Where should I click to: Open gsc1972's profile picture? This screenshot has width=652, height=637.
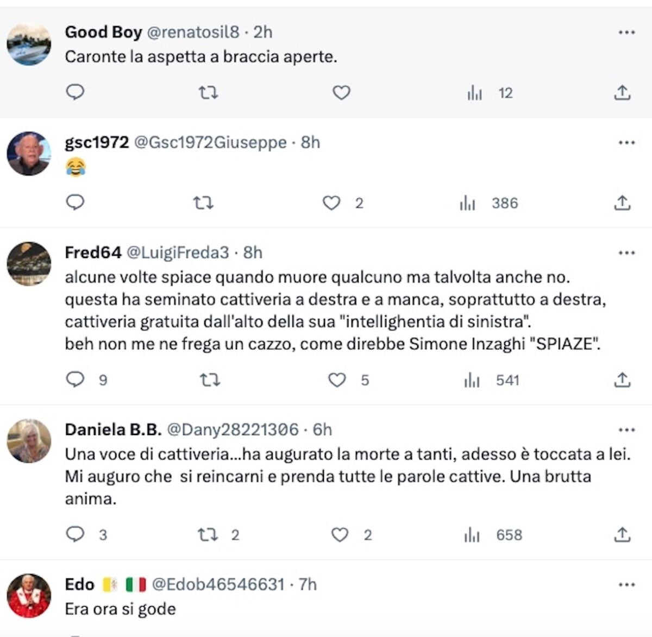click(x=29, y=153)
